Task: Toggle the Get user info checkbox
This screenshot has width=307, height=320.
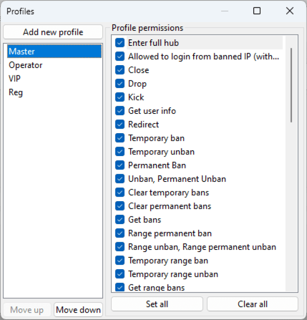Action: (120, 111)
